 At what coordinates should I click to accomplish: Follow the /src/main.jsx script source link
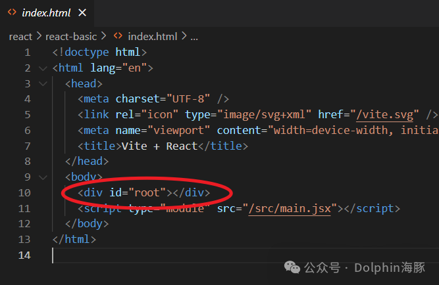point(290,209)
